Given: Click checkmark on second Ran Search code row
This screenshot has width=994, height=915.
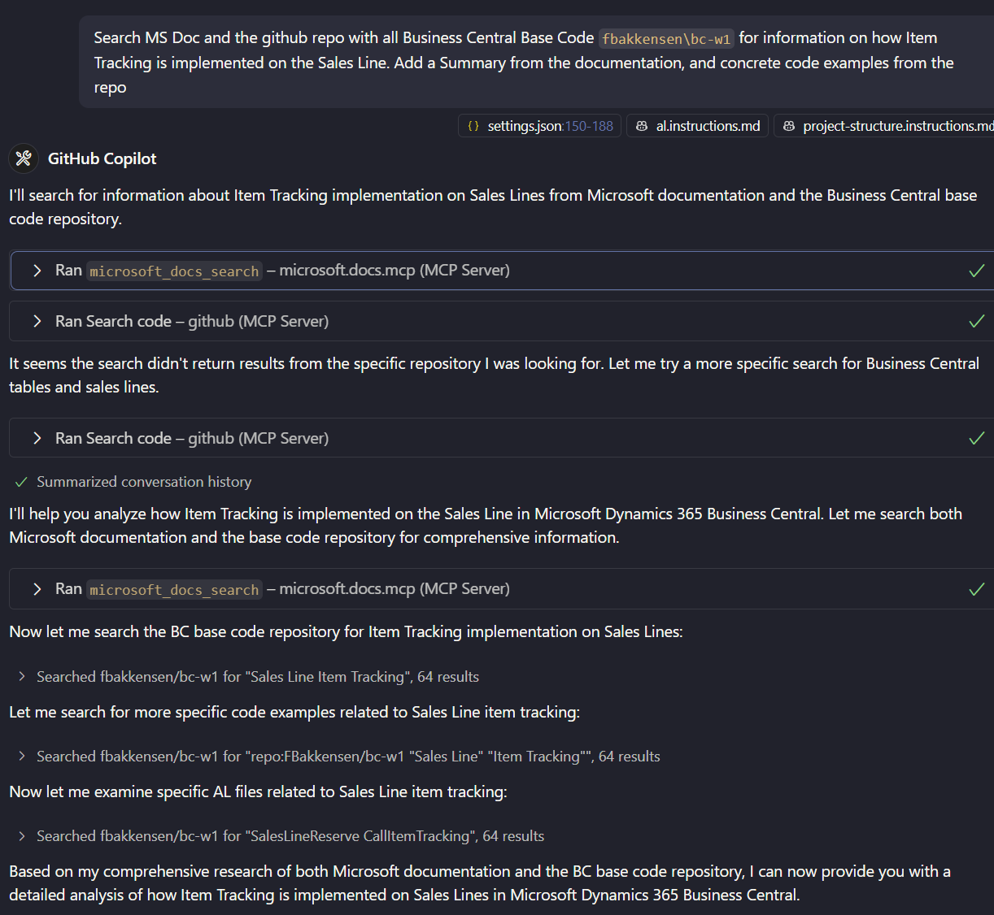Looking at the screenshot, I should pos(977,439).
